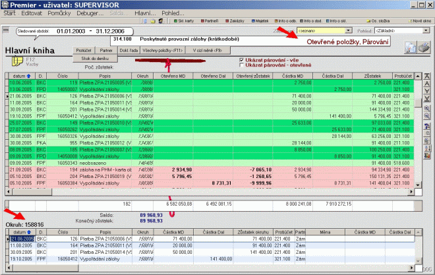Click Všechny položky <F11> button
435x275 pixels.
click(x=163, y=50)
